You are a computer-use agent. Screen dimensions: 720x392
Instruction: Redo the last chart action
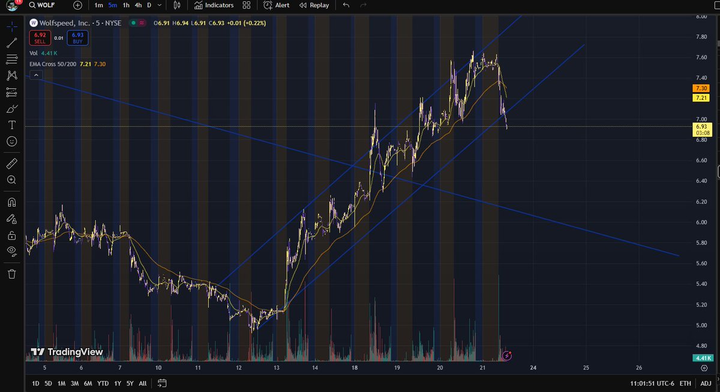click(364, 5)
